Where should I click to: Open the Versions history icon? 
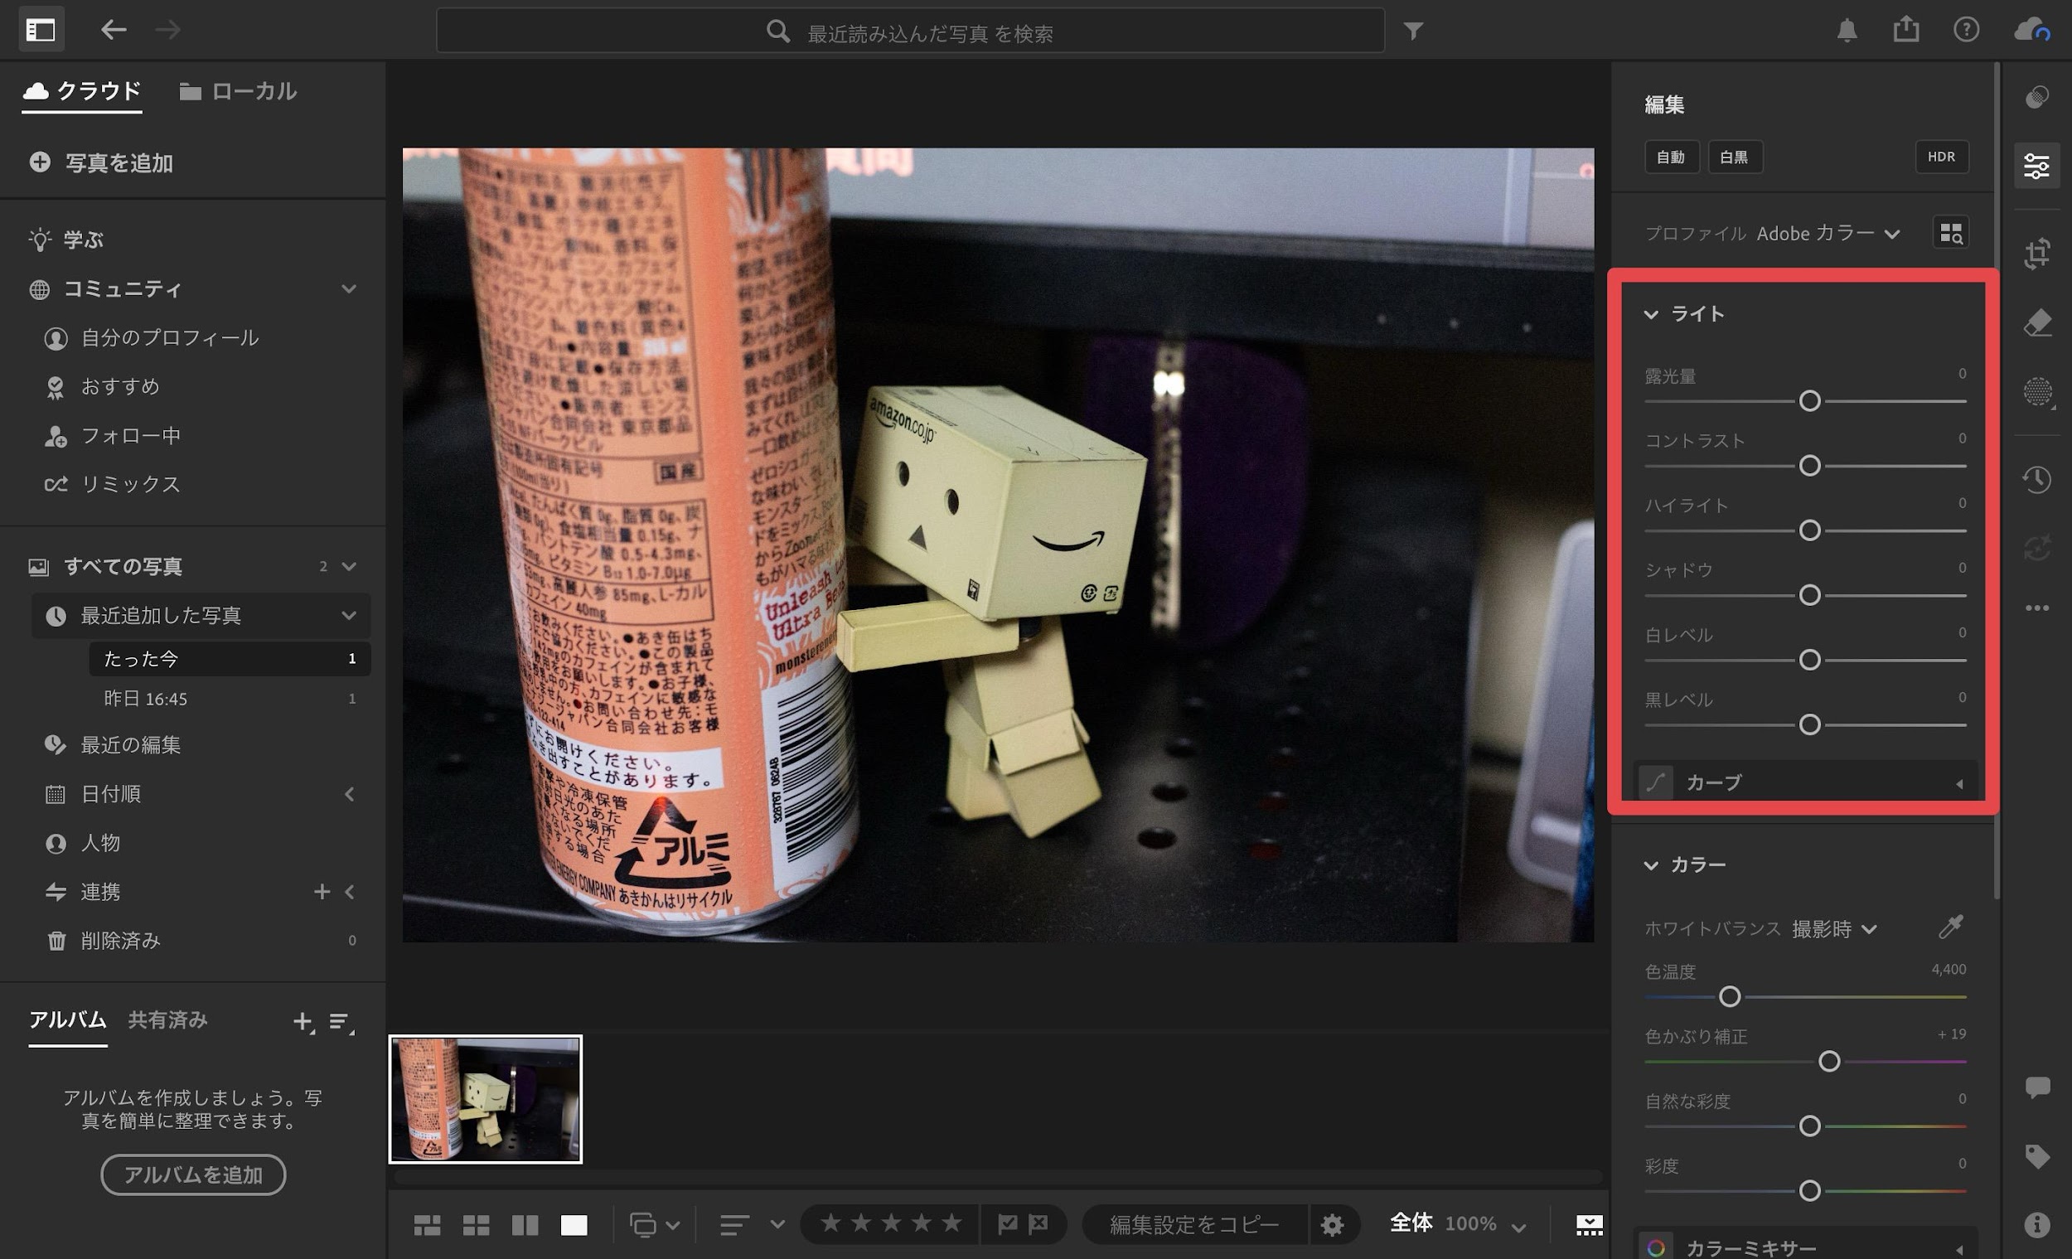pyautogui.click(x=2036, y=479)
